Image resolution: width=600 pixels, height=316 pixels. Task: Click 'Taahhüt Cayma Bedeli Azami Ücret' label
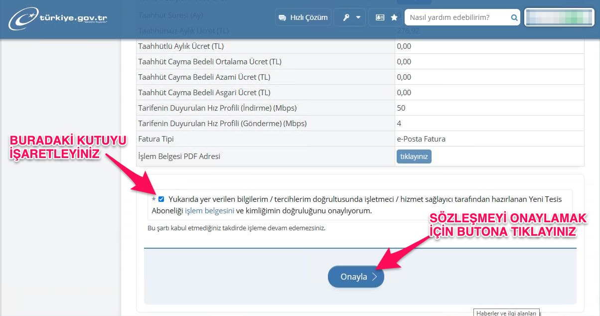pyautogui.click(x=204, y=77)
